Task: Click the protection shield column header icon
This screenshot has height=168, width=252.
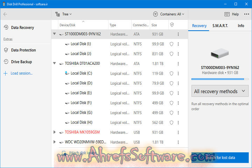Action: [x=172, y=25]
